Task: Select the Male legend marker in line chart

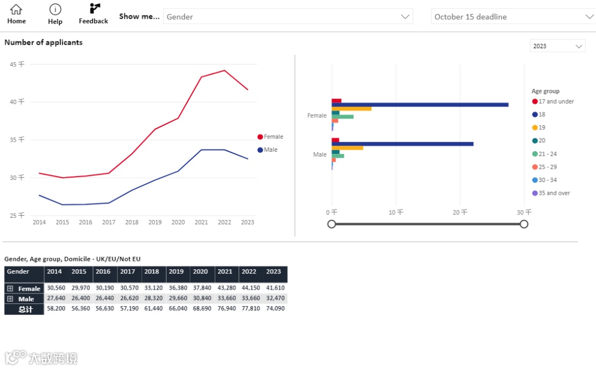Action: click(x=260, y=150)
